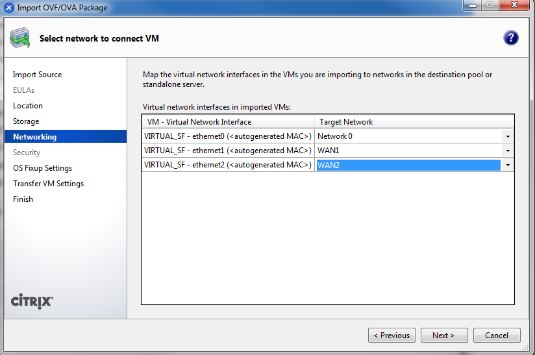Click the Next button

[x=444, y=336]
